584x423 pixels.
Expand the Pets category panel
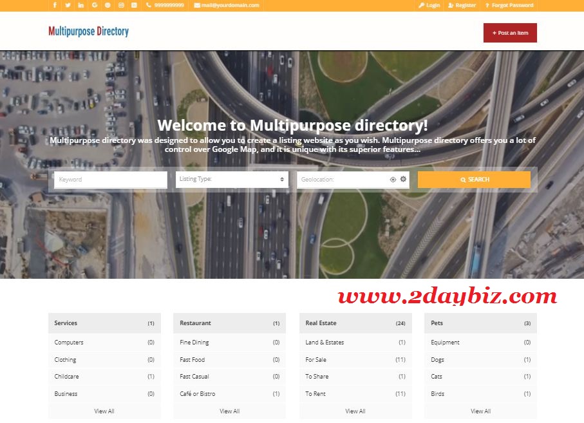480,323
